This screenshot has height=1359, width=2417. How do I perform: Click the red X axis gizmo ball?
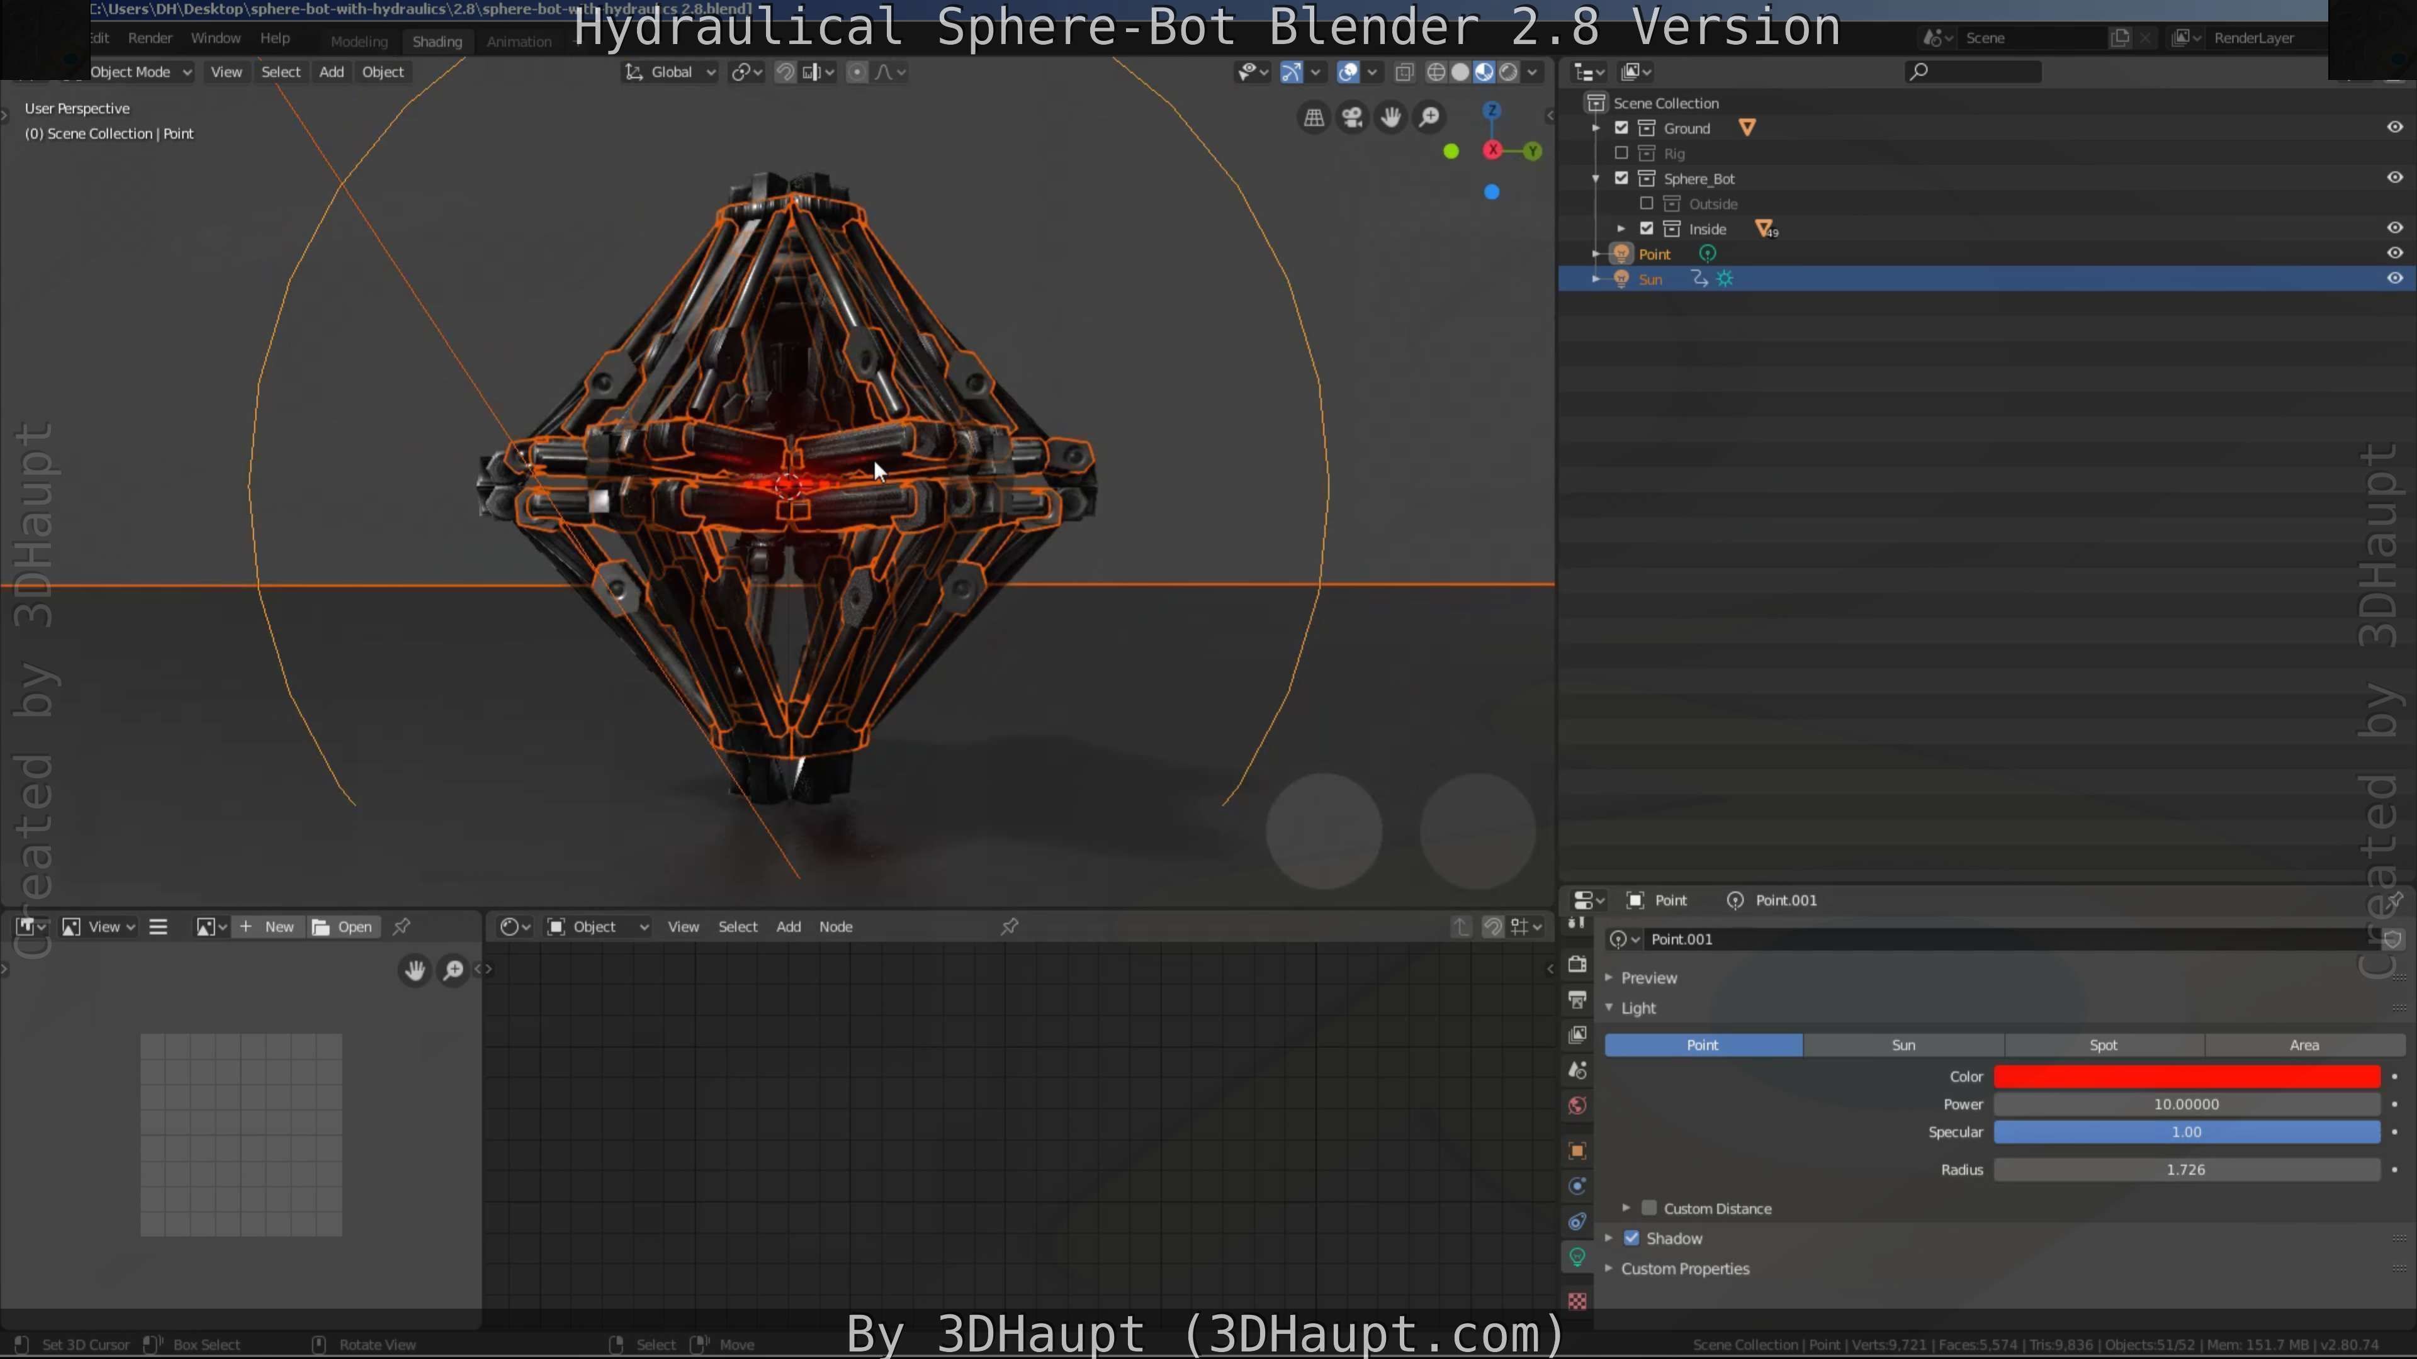pyautogui.click(x=1492, y=150)
